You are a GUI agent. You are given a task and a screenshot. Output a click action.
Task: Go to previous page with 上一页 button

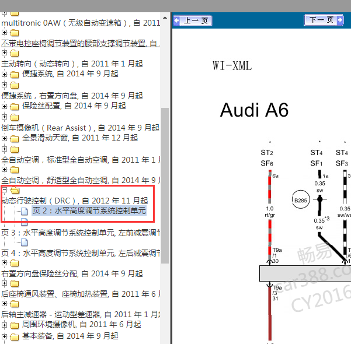coord(193,21)
